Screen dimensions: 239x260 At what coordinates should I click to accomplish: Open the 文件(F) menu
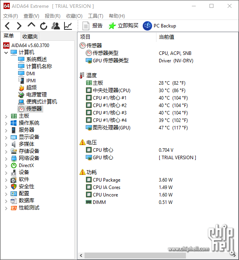point(11,16)
